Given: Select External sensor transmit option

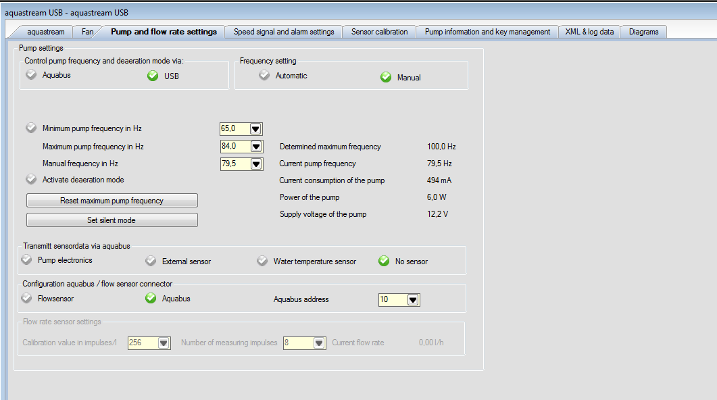Looking at the screenshot, I should [x=151, y=261].
